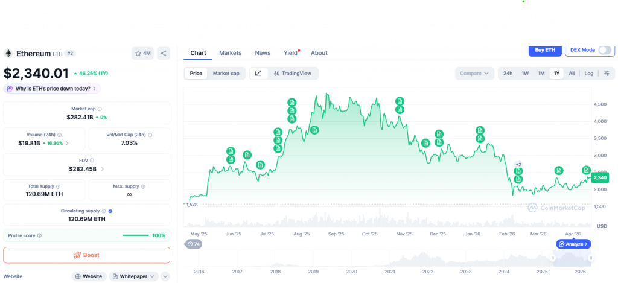Image resolution: width=618 pixels, height=283 pixels.
Task: Click the Ethereum logo icon
Action: click(8, 54)
